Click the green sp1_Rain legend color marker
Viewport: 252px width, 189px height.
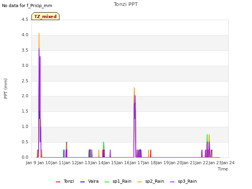107,182
